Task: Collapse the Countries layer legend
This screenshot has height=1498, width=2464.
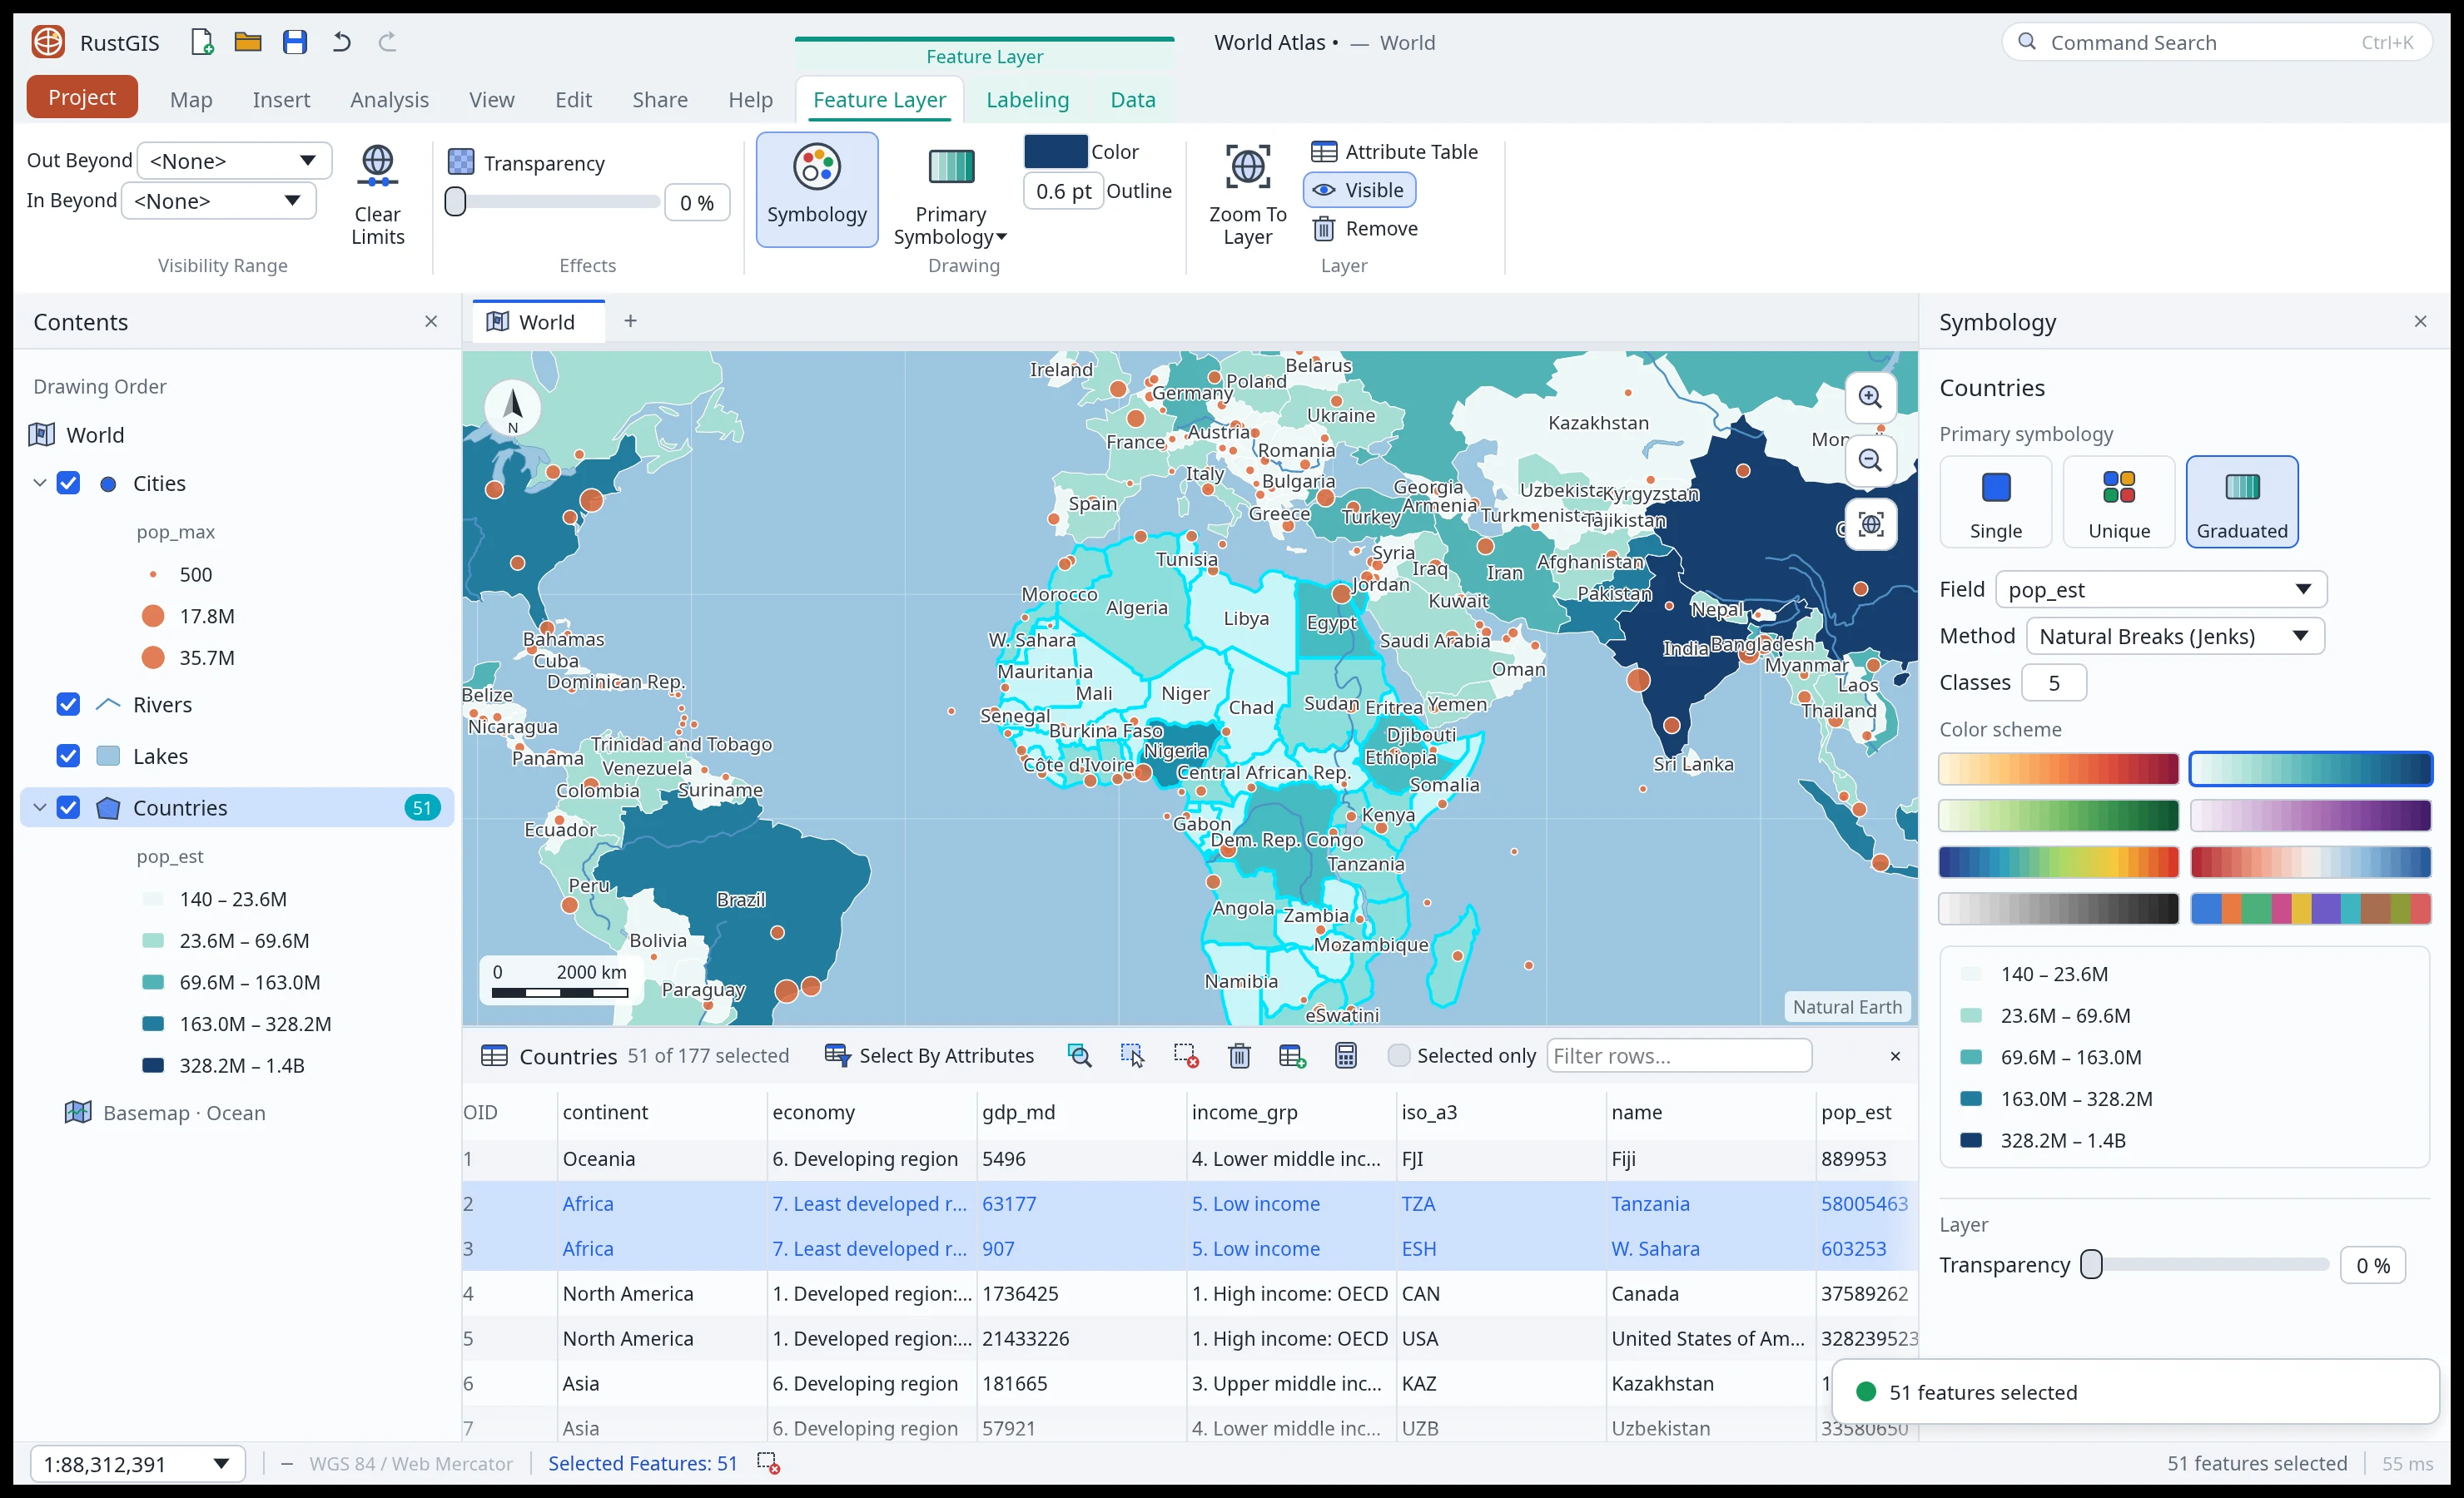Action: tap(40, 808)
